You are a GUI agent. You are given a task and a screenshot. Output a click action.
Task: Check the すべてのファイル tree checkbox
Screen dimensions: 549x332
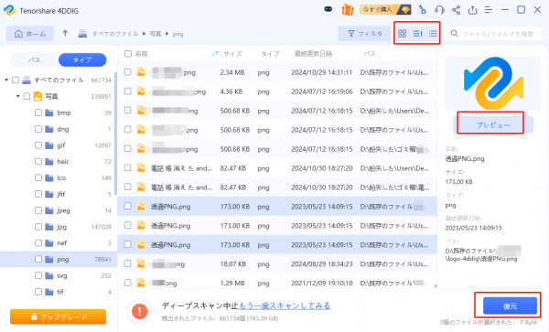tap(16, 80)
